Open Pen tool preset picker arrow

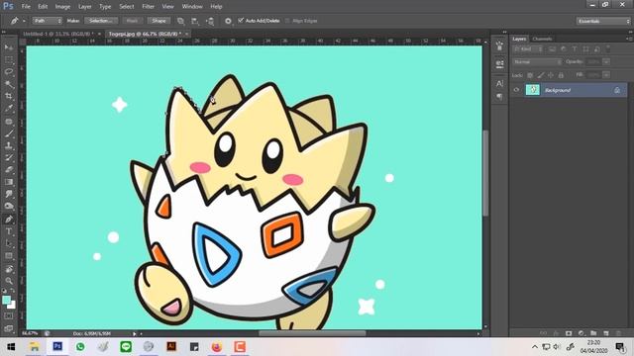coord(24,21)
